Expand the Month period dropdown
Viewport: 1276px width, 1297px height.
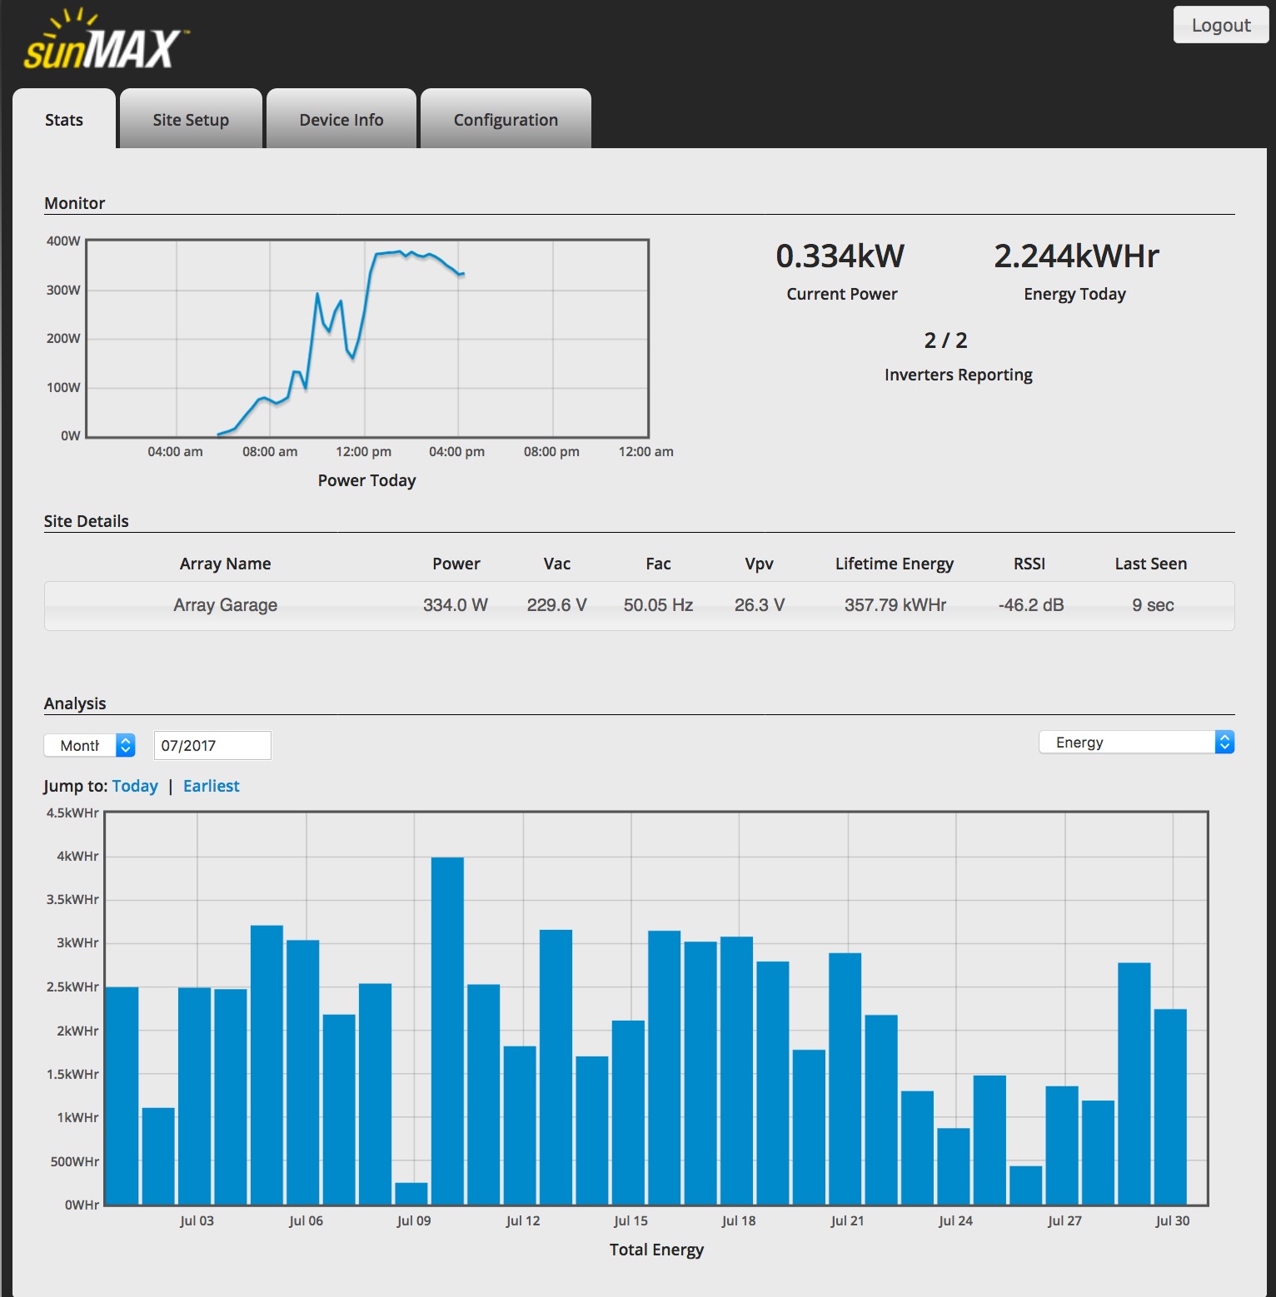(89, 745)
